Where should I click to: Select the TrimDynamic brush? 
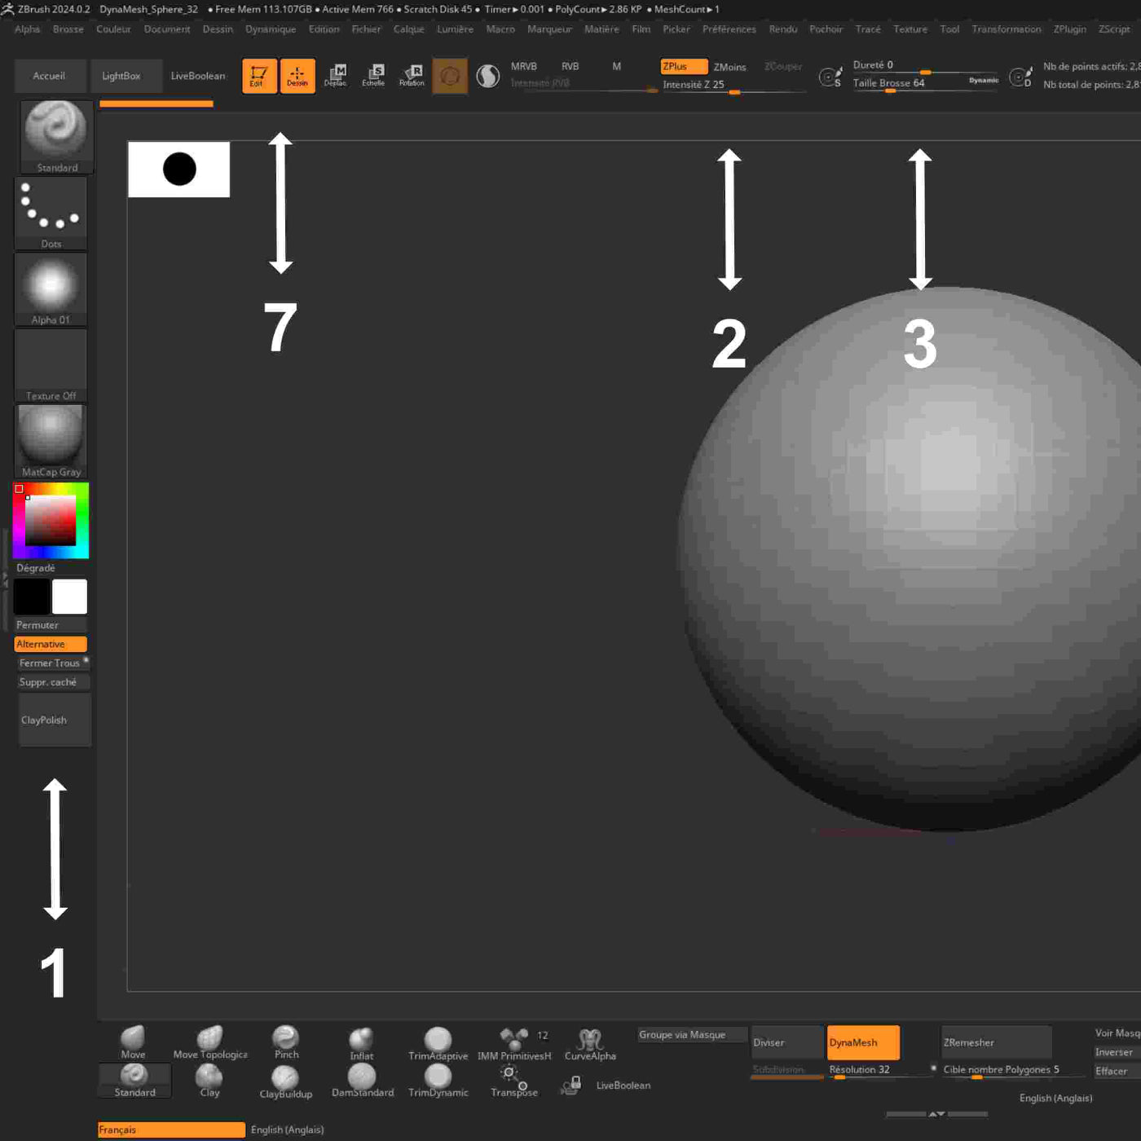coord(438,1078)
